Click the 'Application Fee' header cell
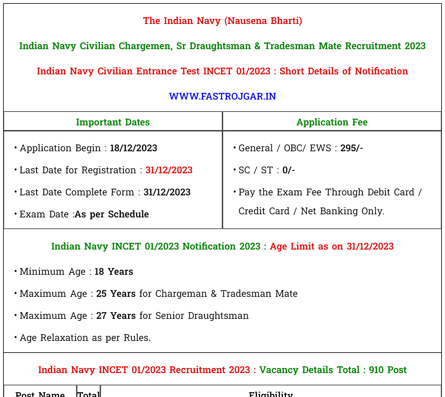 click(x=332, y=122)
